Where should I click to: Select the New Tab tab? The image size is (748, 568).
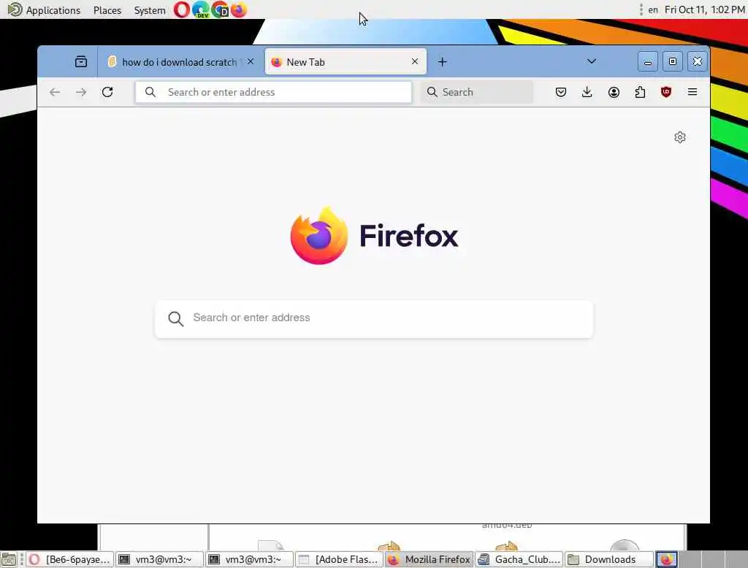click(346, 61)
